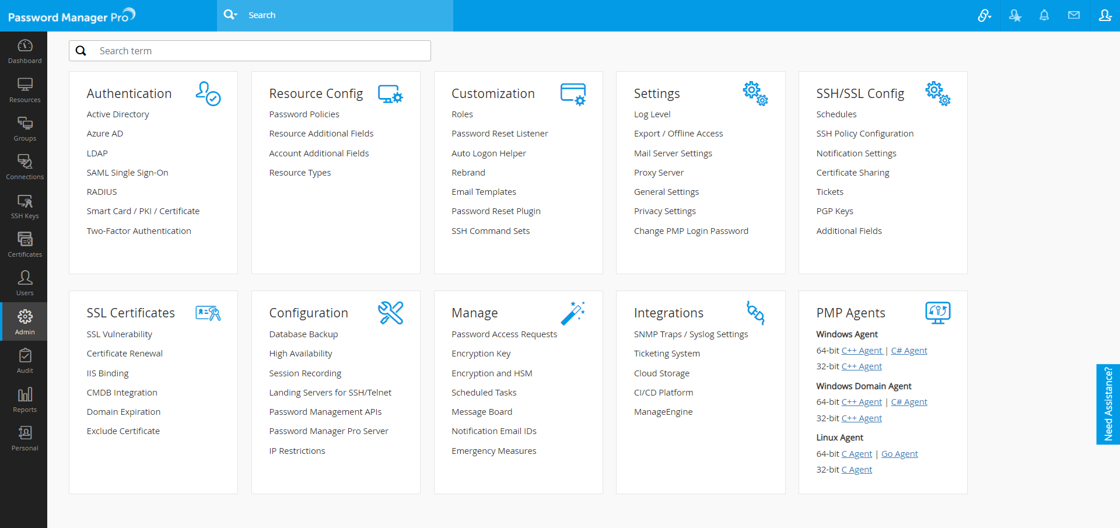This screenshot has height=528, width=1120.
Task: Open Emergency Measures under Manage
Action: [494, 451]
